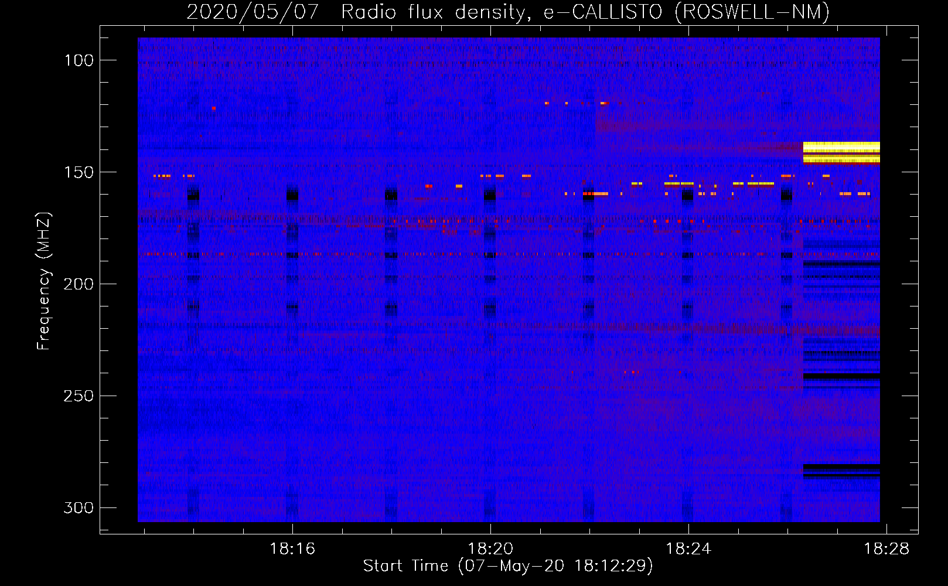The width and height of the screenshot is (948, 586).
Task: Click the "Start Time (07-May-20 18:12:29)" label
Action: coord(508,566)
